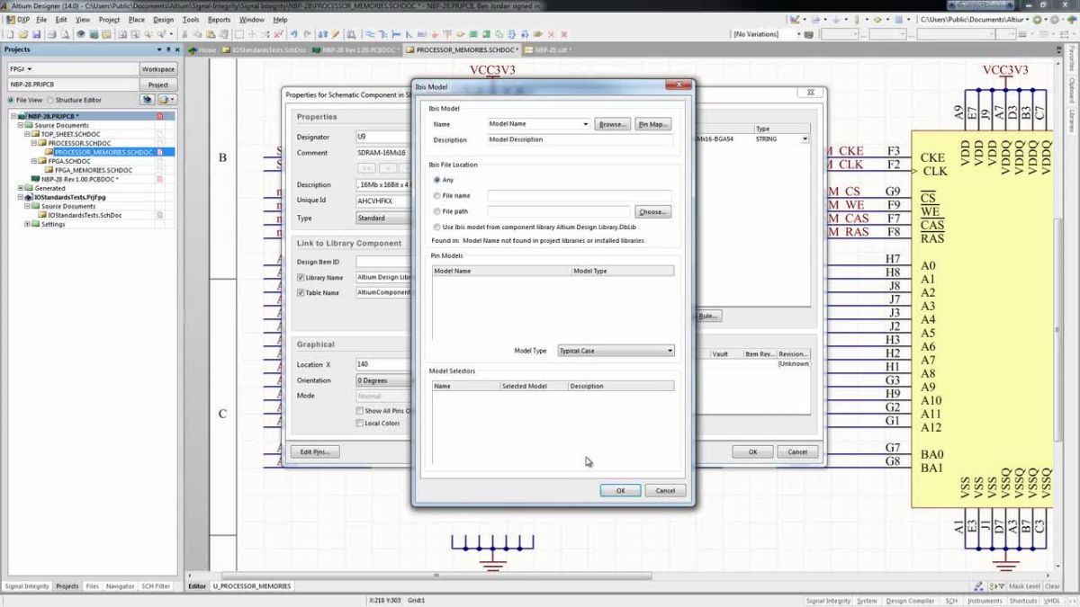The image size is (1080, 607).
Task: Select the Print toolbar icon
Action: click(52, 34)
